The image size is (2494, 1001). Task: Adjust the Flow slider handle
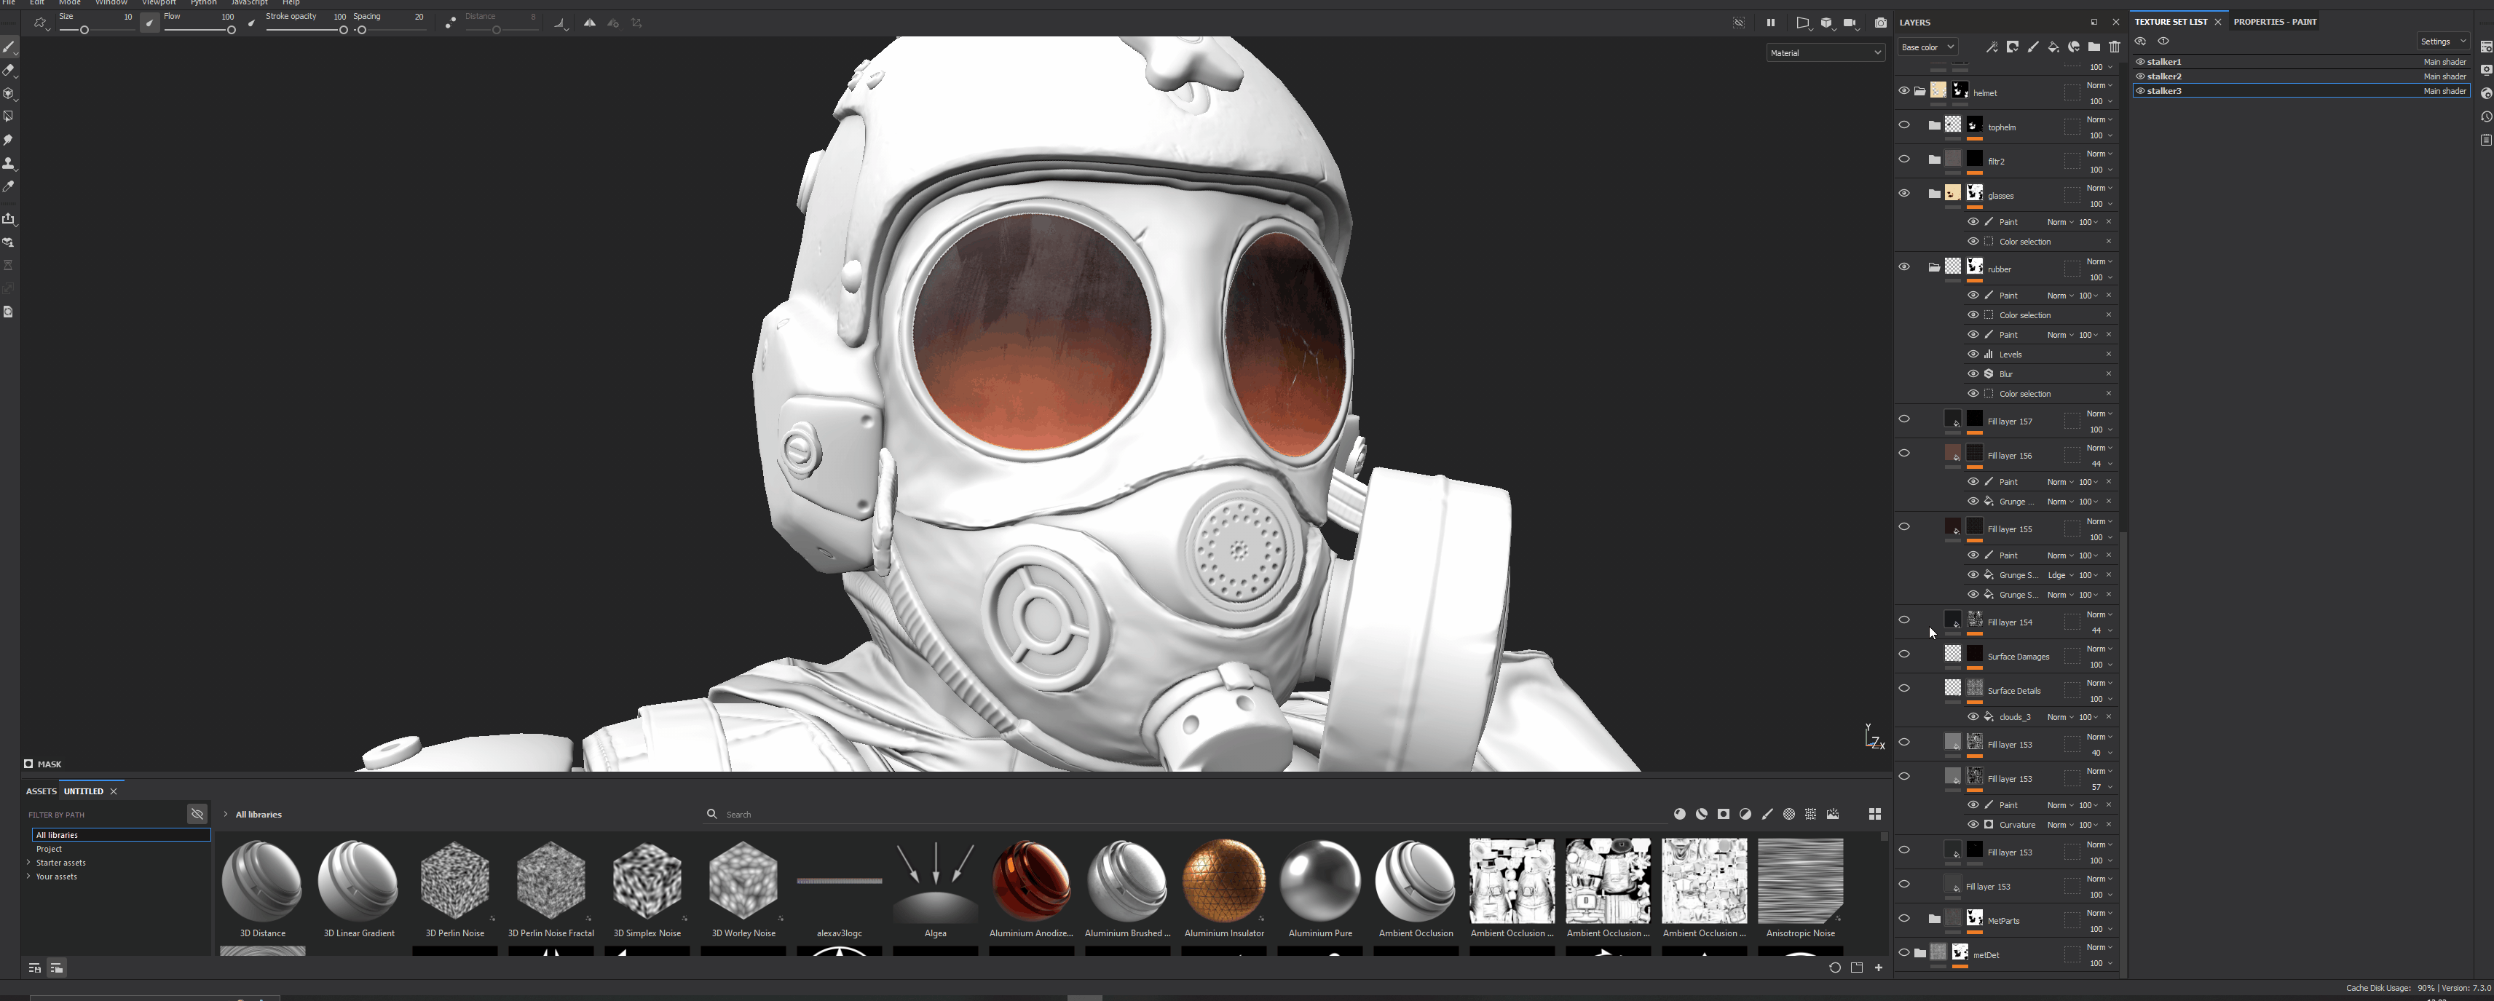coord(232,31)
